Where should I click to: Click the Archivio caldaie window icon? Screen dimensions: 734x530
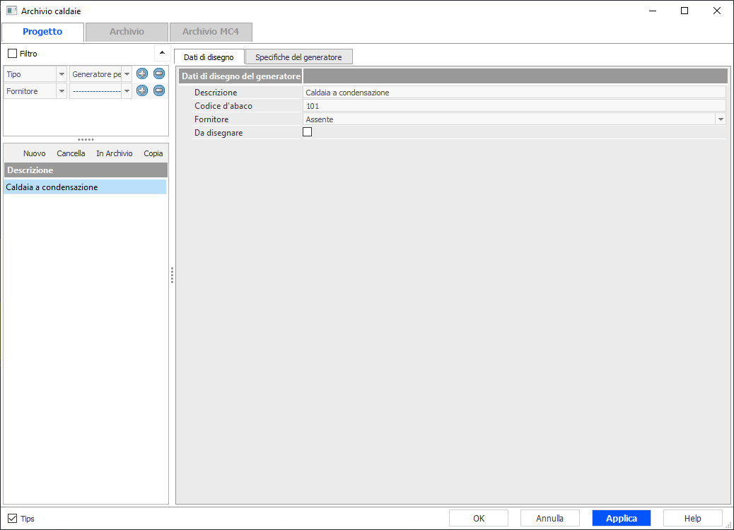click(x=11, y=11)
